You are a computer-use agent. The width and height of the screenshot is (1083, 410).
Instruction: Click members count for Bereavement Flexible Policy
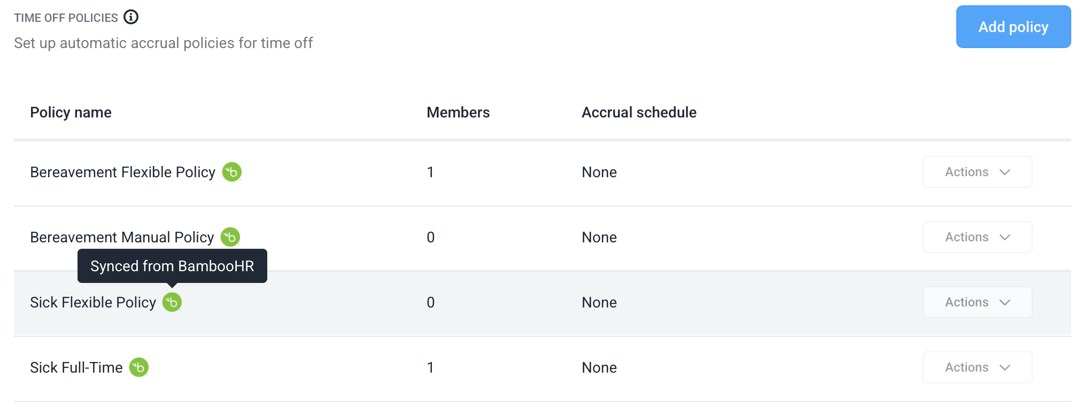tap(430, 172)
